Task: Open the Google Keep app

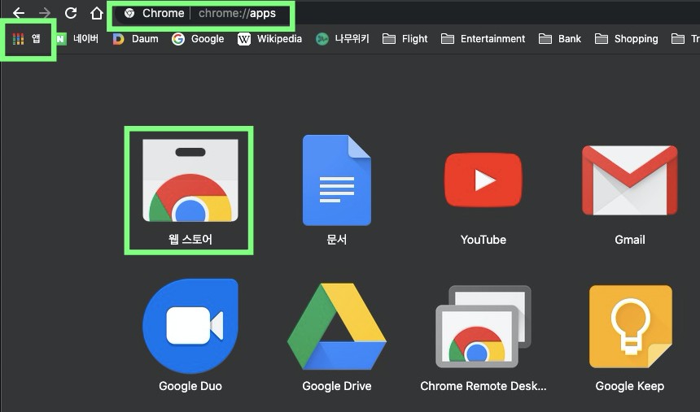Action: pyautogui.click(x=629, y=327)
